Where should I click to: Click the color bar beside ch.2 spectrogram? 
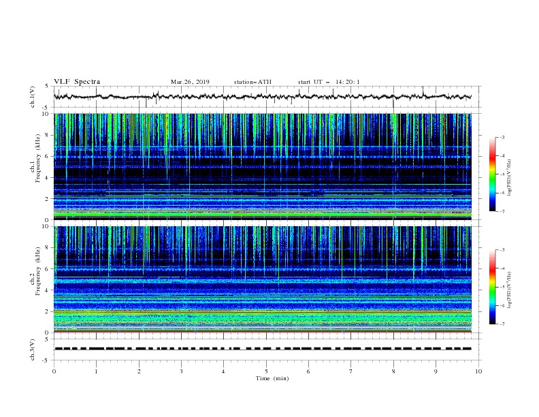point(492,287)
